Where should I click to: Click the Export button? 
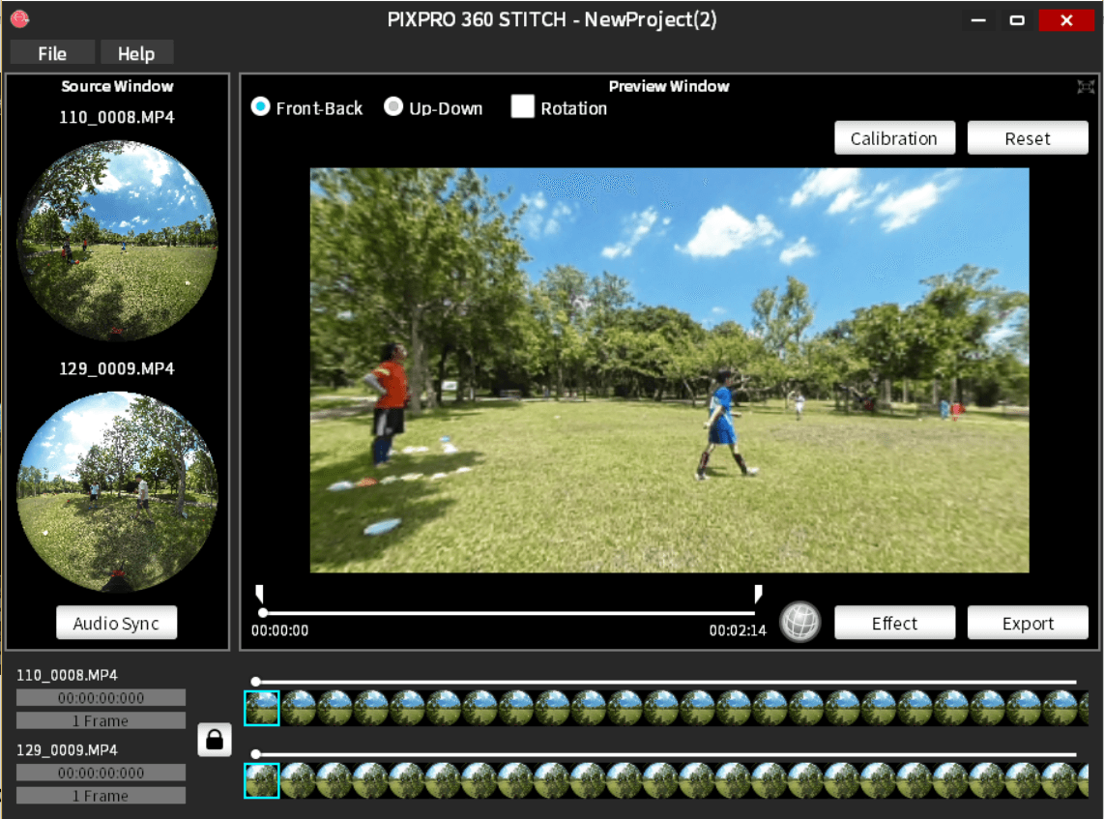pyautogui.click(x=1028, y=623)
